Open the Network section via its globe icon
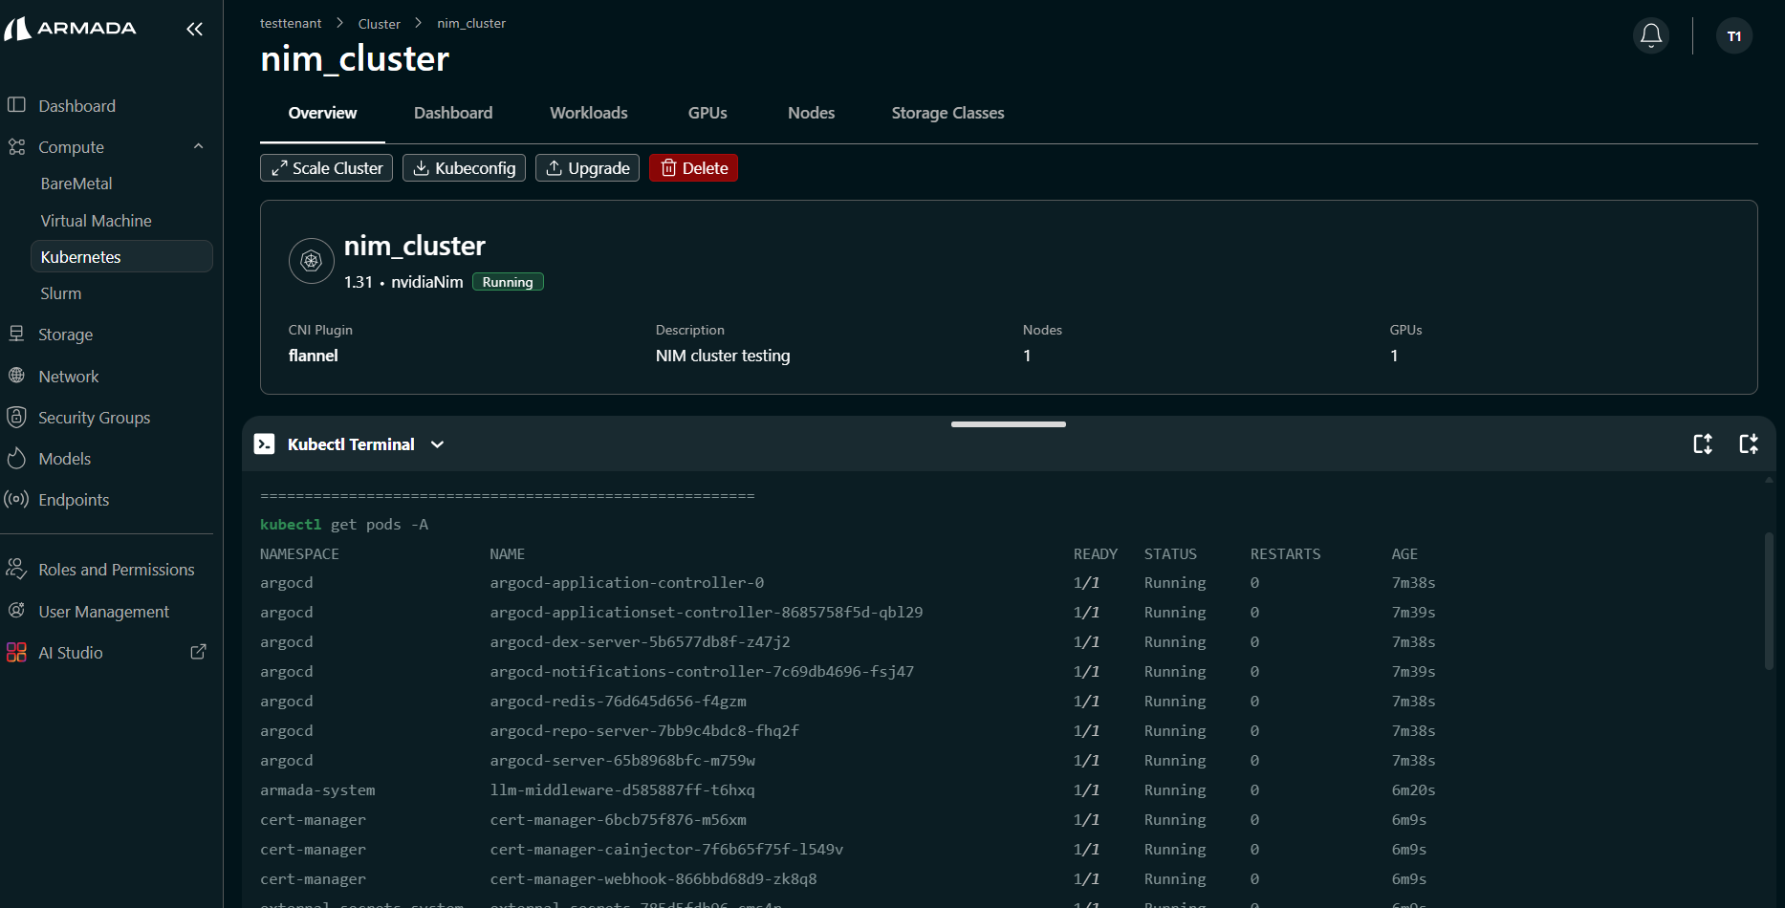 coord(17,376)
